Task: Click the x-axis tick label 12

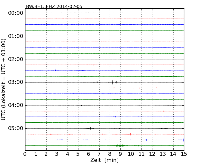Action: (x=152, y=154)
